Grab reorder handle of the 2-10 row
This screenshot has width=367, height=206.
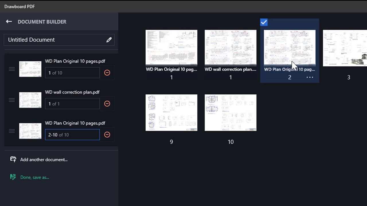pos(12,131)
